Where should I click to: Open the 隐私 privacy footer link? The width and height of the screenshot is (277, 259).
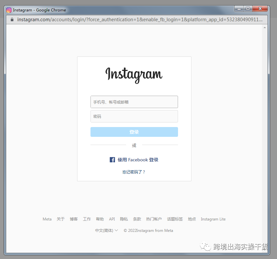[124, 219]
